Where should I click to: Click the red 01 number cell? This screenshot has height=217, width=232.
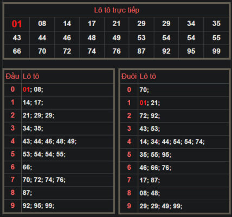pos(17,24)
